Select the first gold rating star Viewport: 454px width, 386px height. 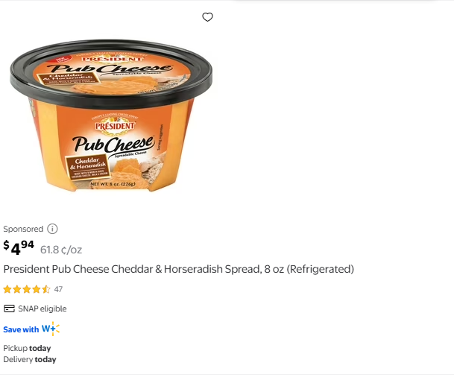click(7, 289)
